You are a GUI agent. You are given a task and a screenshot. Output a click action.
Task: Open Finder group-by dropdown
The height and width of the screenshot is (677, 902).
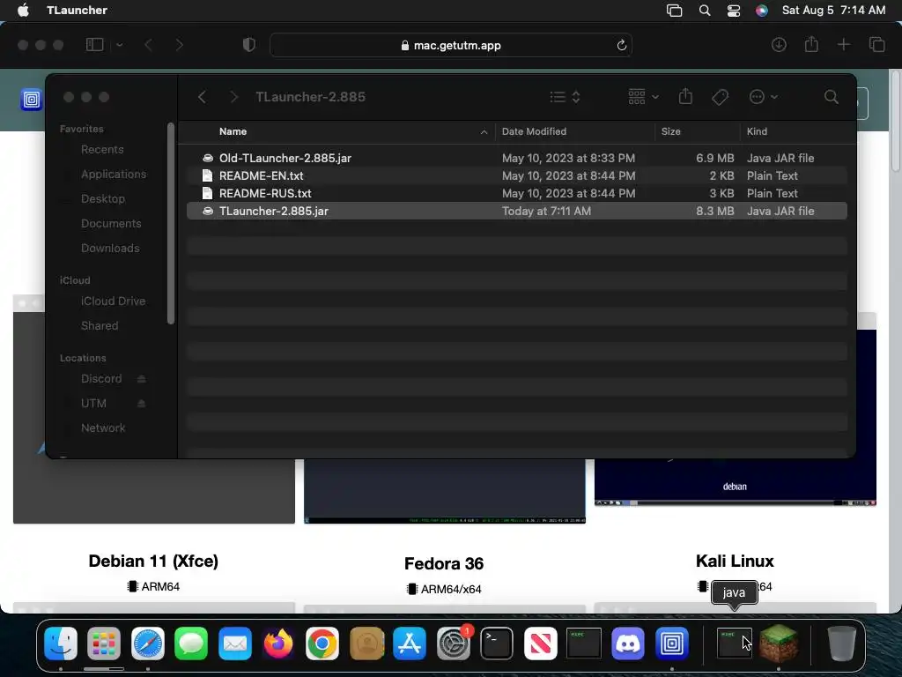coord(643,97)
